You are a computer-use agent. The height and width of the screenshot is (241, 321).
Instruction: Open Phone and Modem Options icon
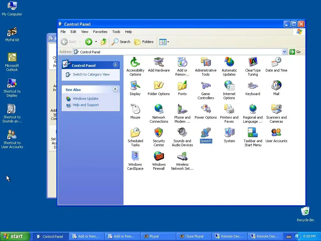pyautogui.click(x=182, y=114)
